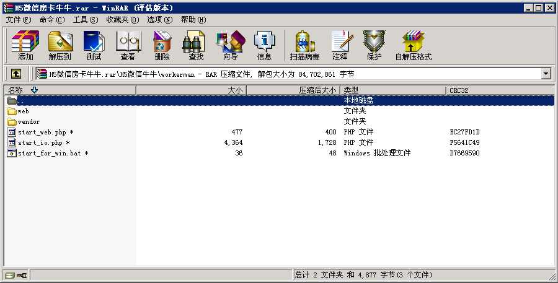Click CRC value EC27FD1D
Image resolution: width=558 pixels, height=283 pixels.
tap(464, 133)
